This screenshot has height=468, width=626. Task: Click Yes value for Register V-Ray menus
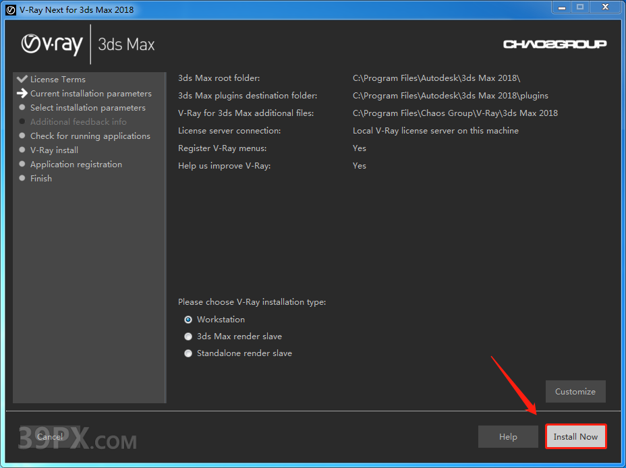click(x=360, y=148)
